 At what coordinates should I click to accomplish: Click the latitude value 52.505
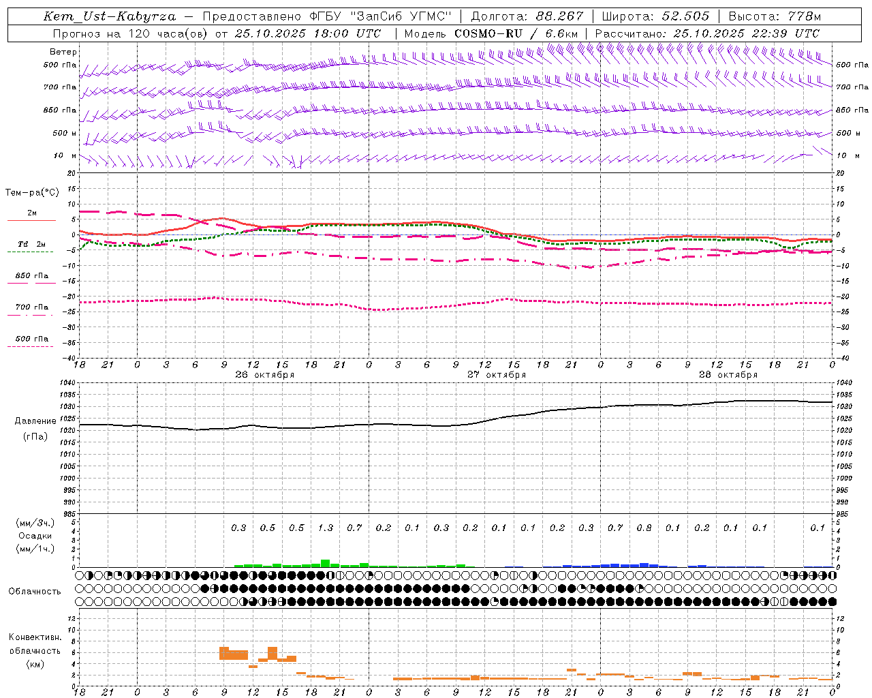coord(685,16)
